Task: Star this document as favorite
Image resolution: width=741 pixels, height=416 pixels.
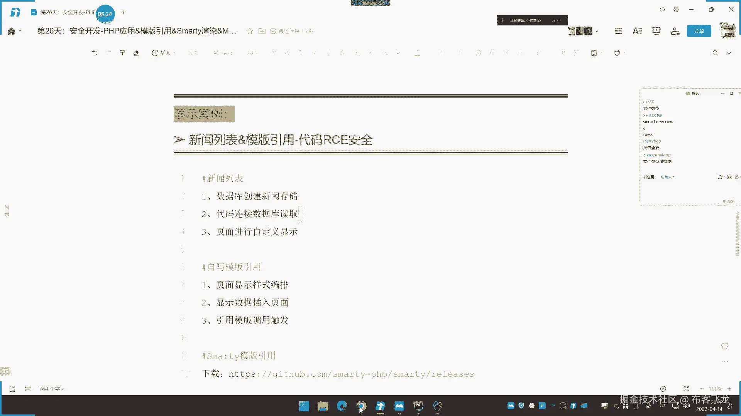Action: point(250,31)
